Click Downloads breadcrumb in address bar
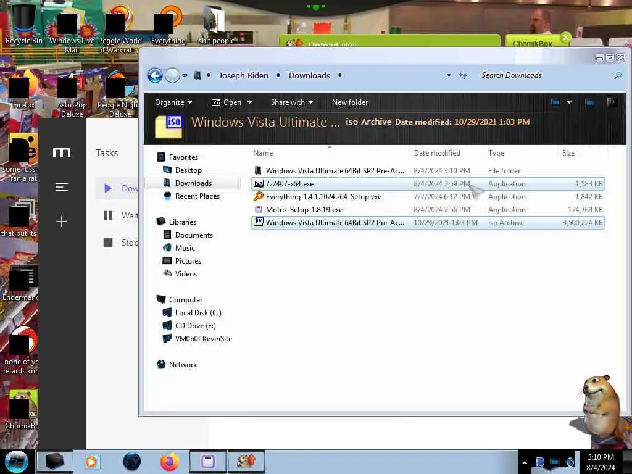Screen dimensions: 632x474 coord(309,75)
